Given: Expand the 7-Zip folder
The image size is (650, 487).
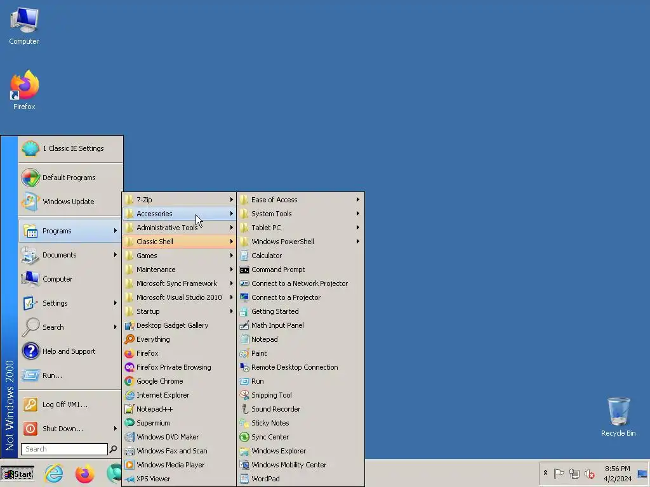Looking at the screenshot, I should click(179, 200).
